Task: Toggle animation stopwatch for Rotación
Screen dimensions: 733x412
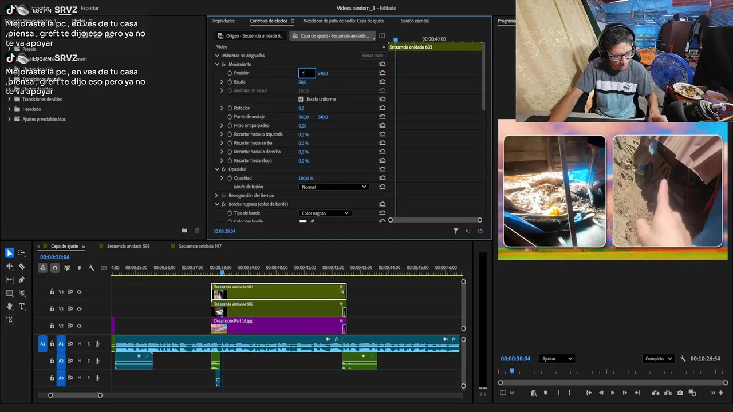Action: (x=230, y=108)
